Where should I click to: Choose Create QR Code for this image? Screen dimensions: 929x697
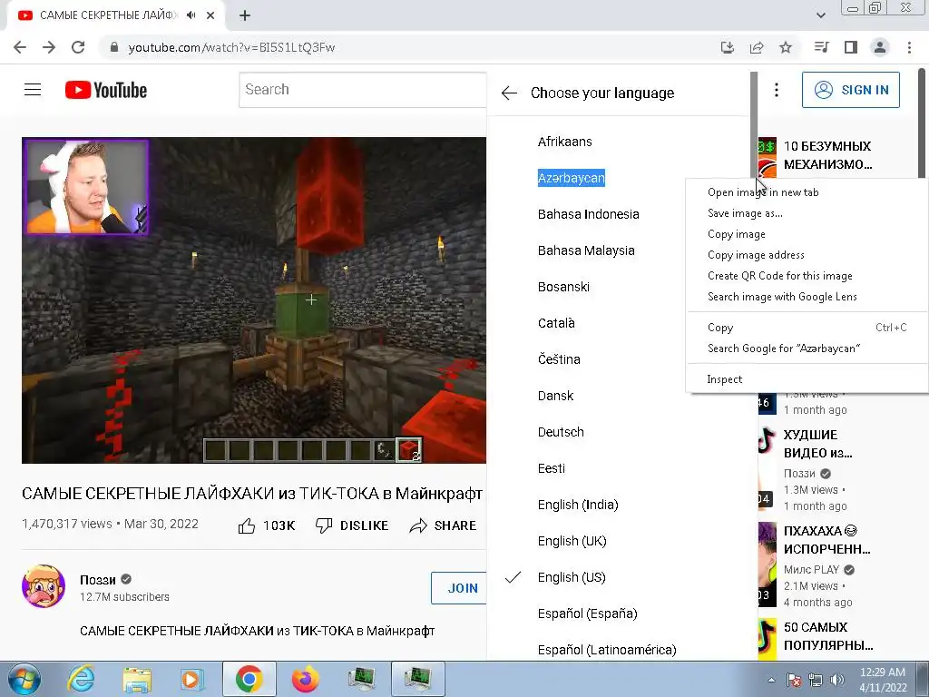807,276
